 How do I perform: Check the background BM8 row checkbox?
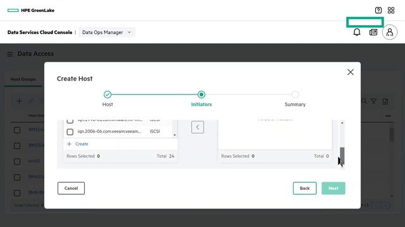17,193
